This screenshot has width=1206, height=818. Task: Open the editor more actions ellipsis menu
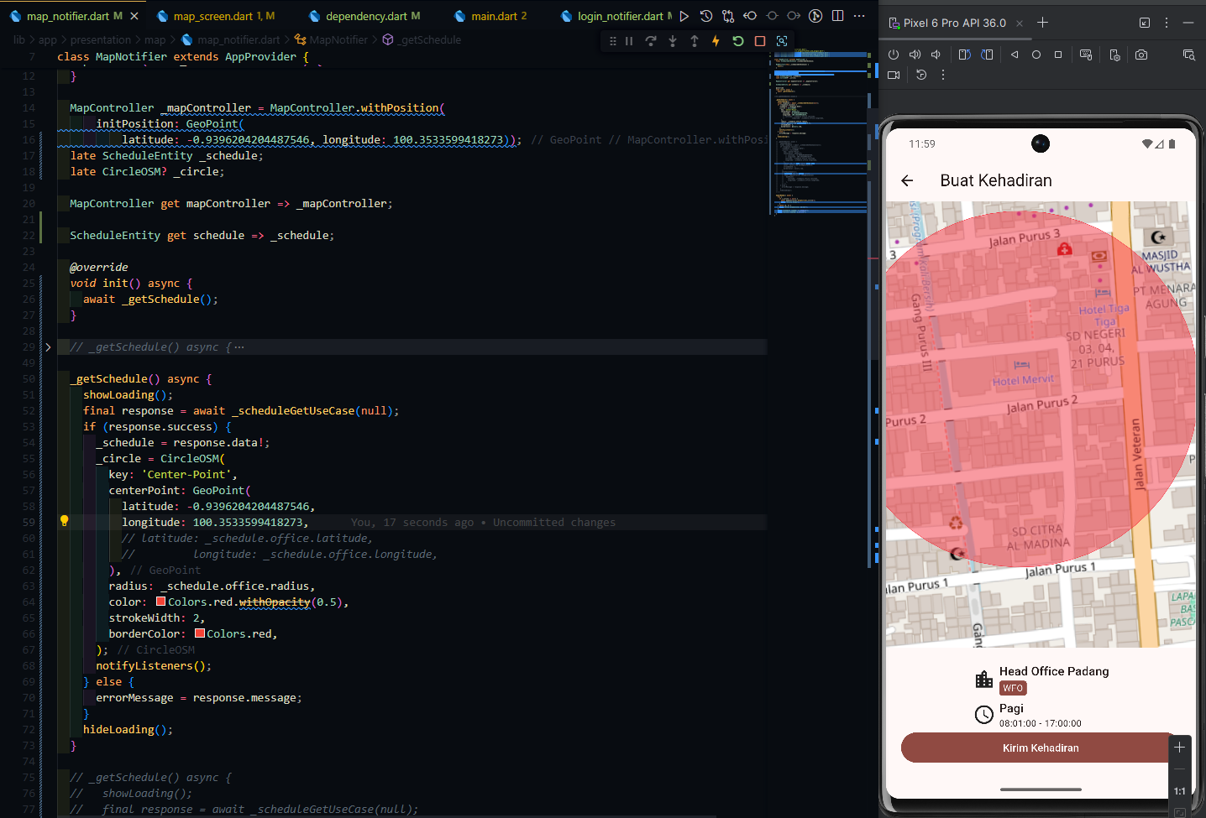click(x=859, y=16)
